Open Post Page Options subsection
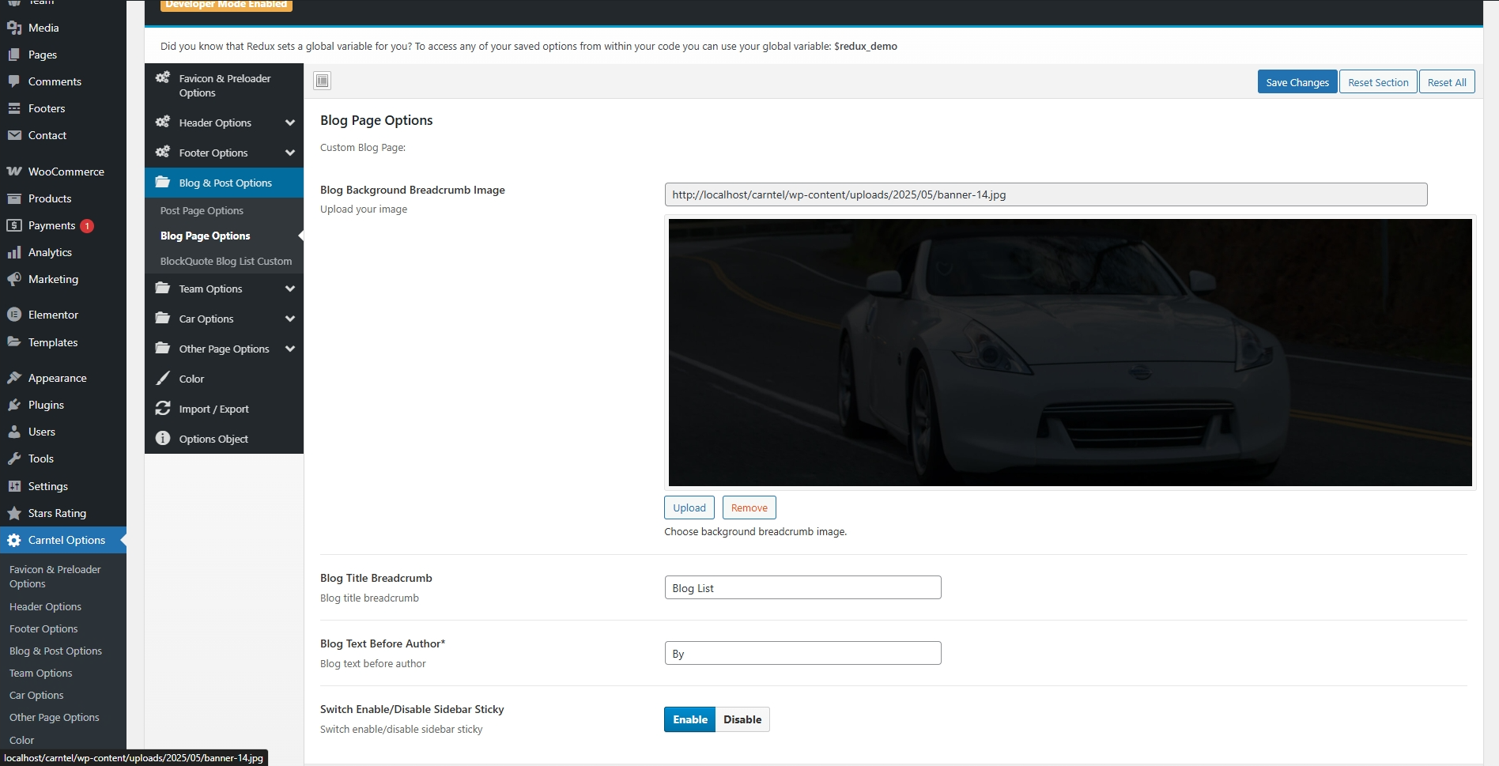Image resolution: width=1499 pixels, height=766 pixels. click(202, 210)
